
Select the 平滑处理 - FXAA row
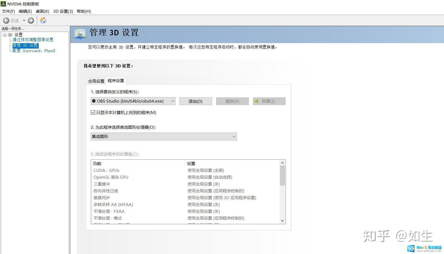click(x=185, y=211)
